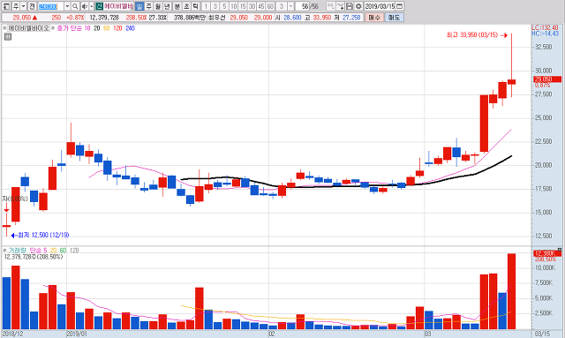Click the stock code input field

click(x=50, y=6)
